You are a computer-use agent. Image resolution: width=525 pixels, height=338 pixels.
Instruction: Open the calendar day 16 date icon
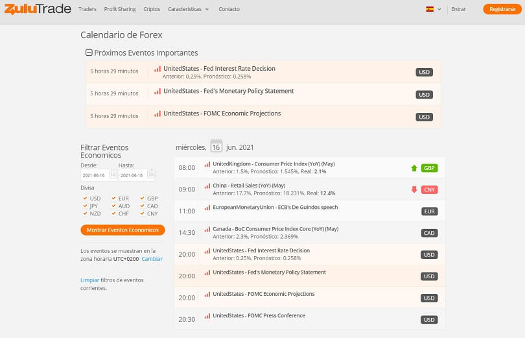pyautogui.click(x=216, y=146)
